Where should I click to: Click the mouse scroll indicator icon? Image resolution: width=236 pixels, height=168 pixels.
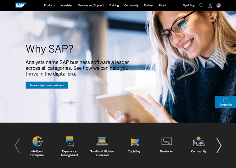pyautogui.click(x=118, y=115)
